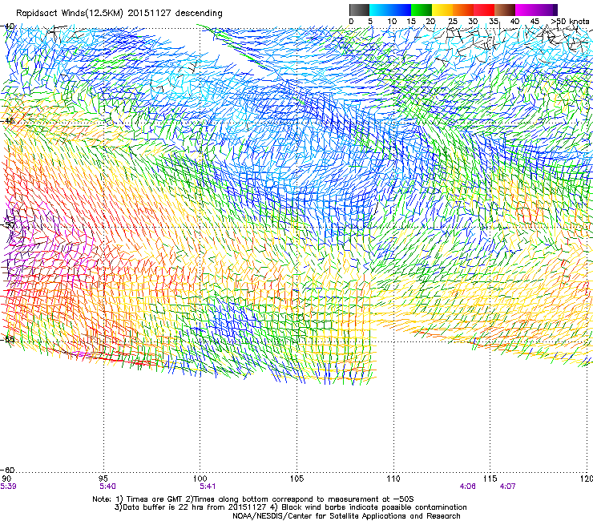Click the '-60' latitude axis label

tap(8, 470)
